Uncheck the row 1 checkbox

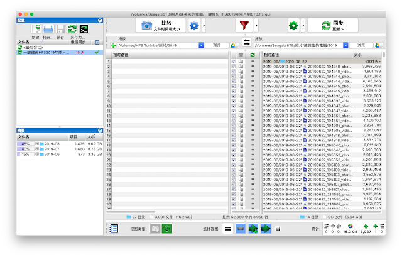coord(234,62)
